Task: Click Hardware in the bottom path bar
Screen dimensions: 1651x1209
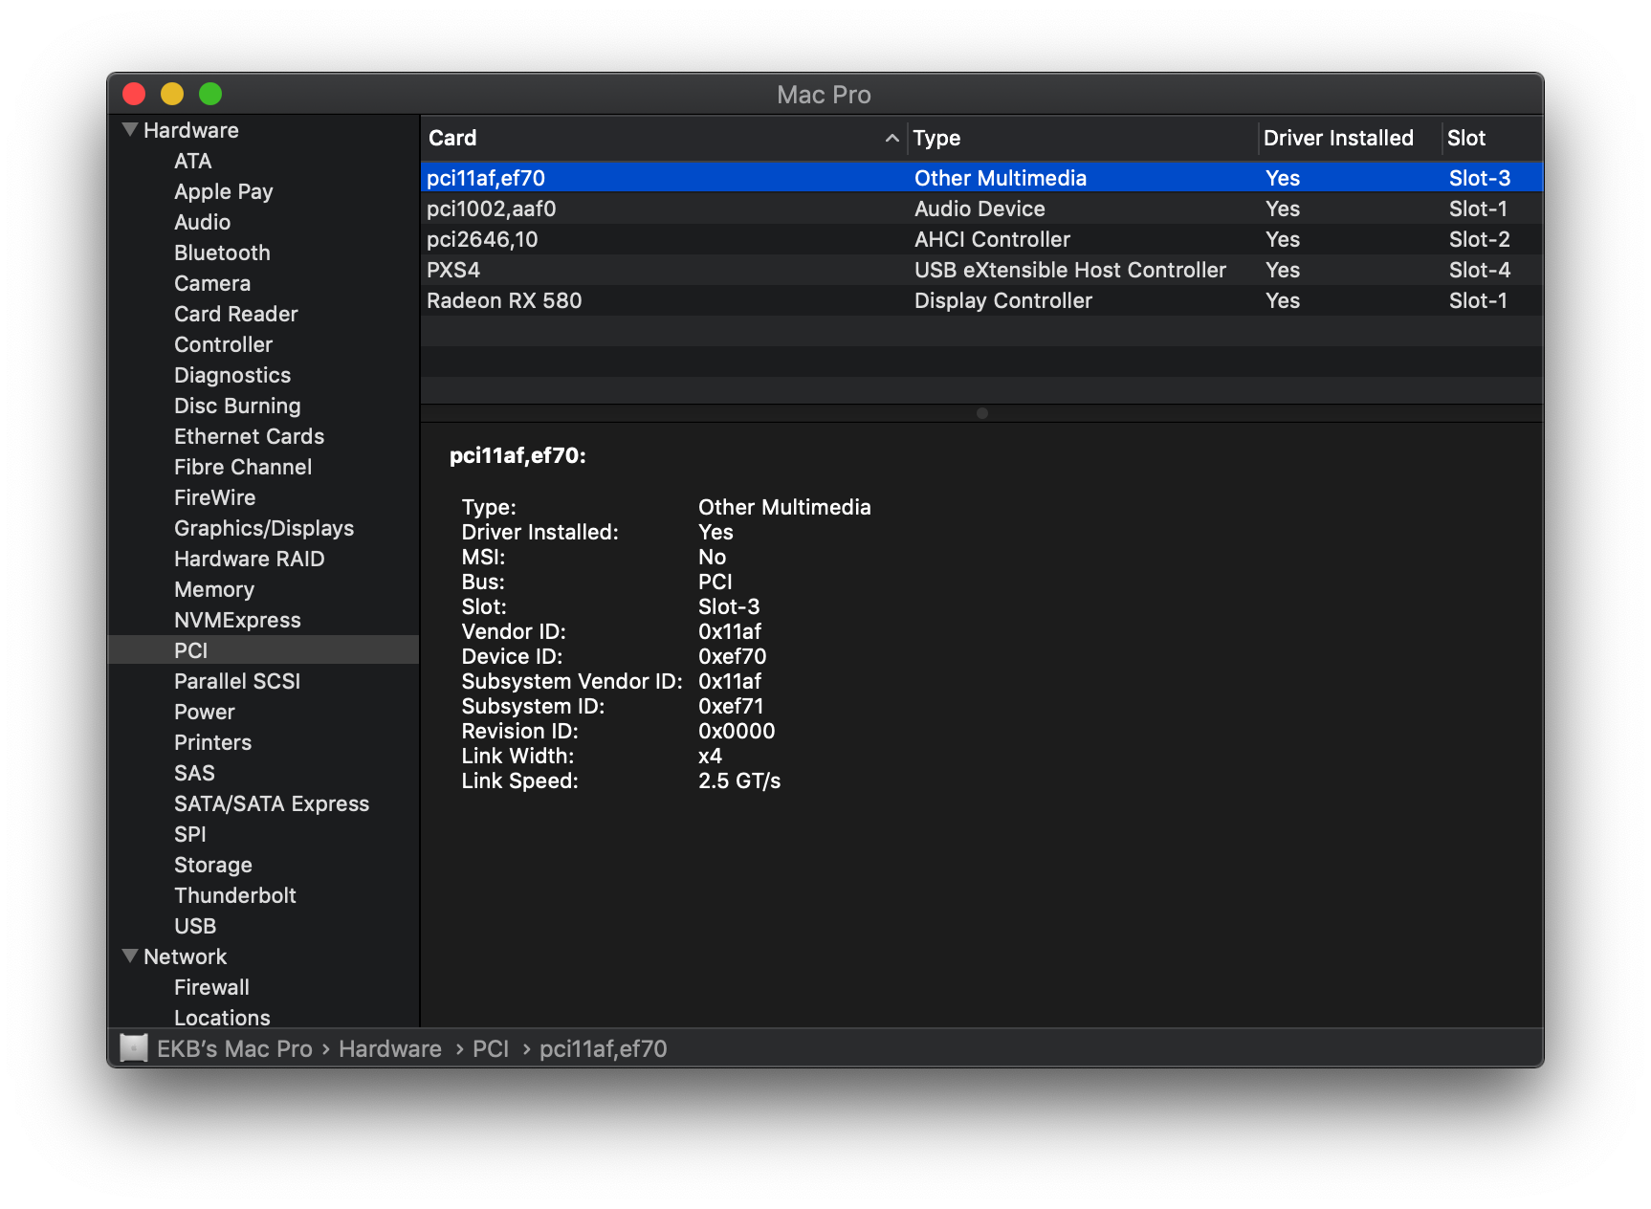Action: (x=390, y=1048)
